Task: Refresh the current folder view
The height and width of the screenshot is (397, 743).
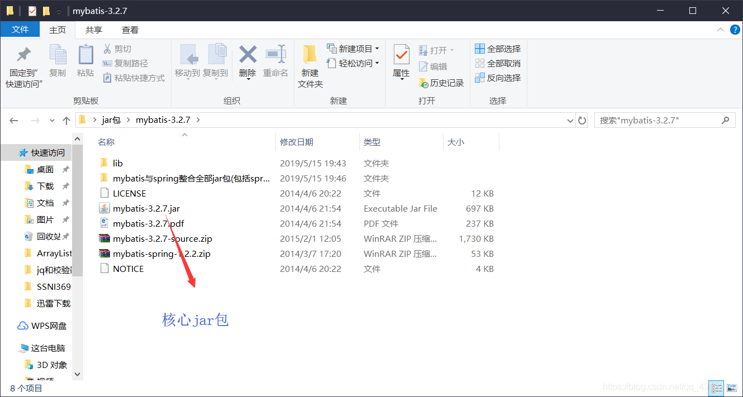Action: point(582,120)
